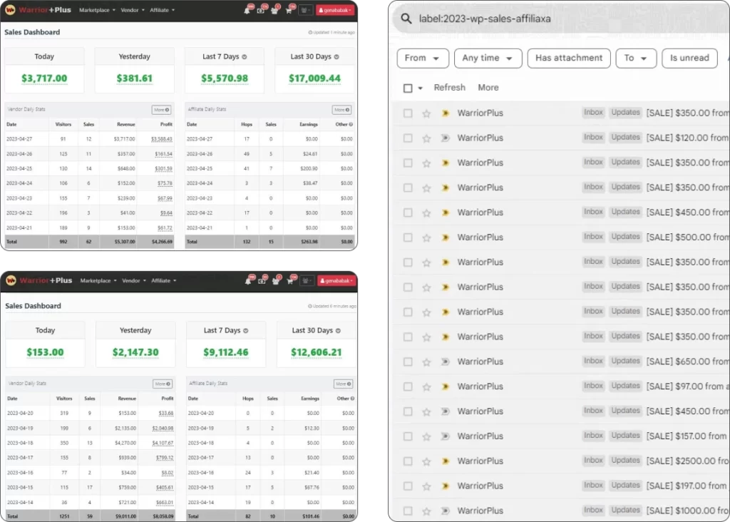This screenshot has height=522, width=730.
Task: Open the shopping cart in the top dashboard
Action: click(x=289, y=11)
